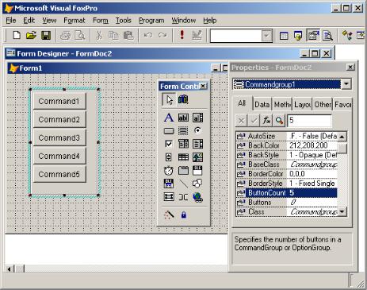Click the Command1 button on Form1

click(x=59, y=101)
